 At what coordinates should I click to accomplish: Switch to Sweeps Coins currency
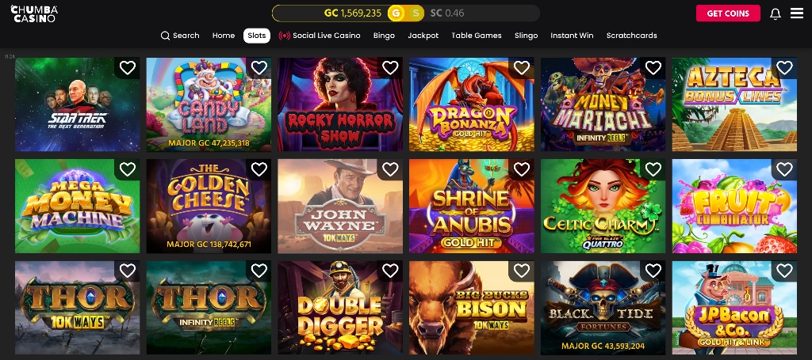click(416, 13)
